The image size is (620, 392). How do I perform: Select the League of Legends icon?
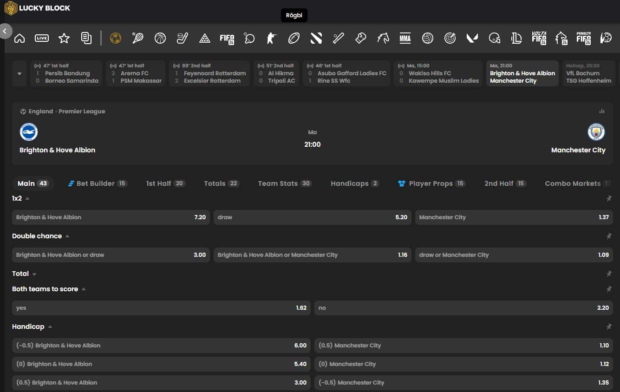517,38
